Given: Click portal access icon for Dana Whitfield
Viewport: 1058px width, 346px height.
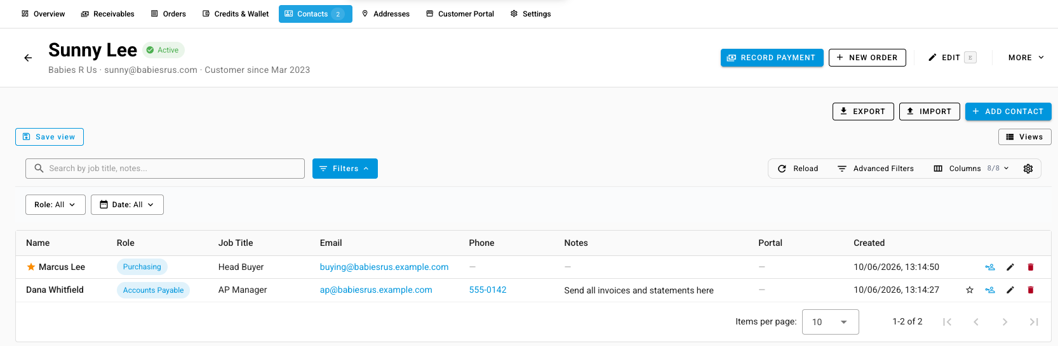Looking at the screenshot, I should coord(990,290).
